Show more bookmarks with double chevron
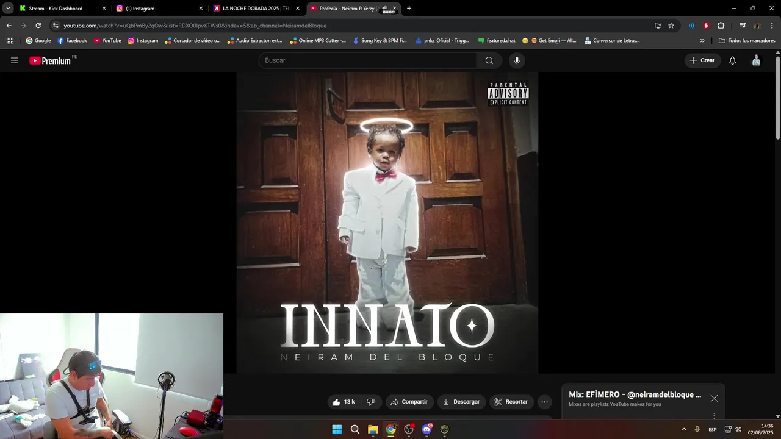Image resolution: width=781 pixels, height=439 pixels. tap(702, 41)
